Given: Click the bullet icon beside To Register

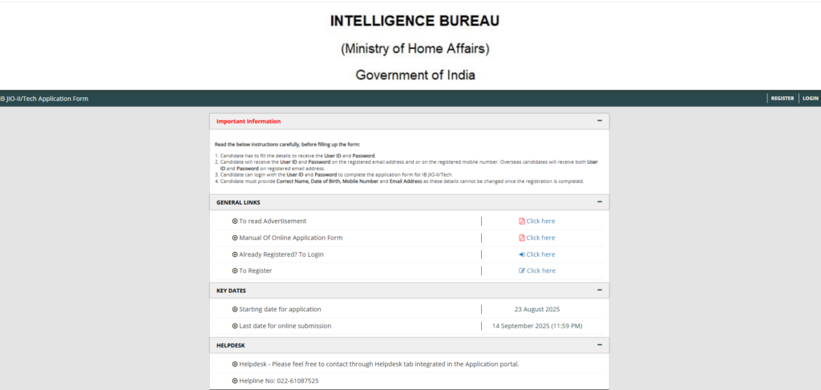Looking at the screenshot, I should (235, 270).
